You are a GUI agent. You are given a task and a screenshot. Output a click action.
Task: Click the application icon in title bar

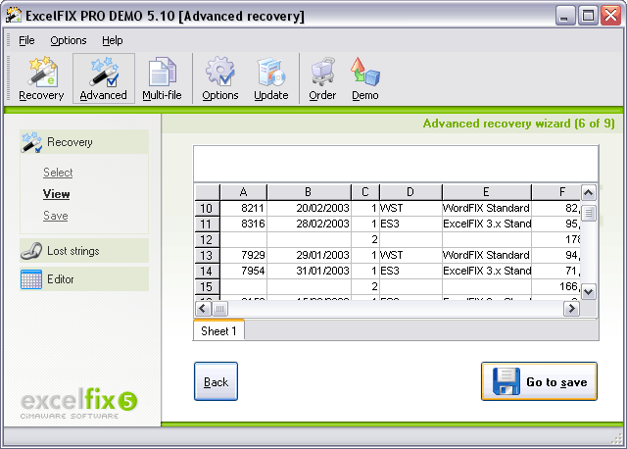(13, 16)
